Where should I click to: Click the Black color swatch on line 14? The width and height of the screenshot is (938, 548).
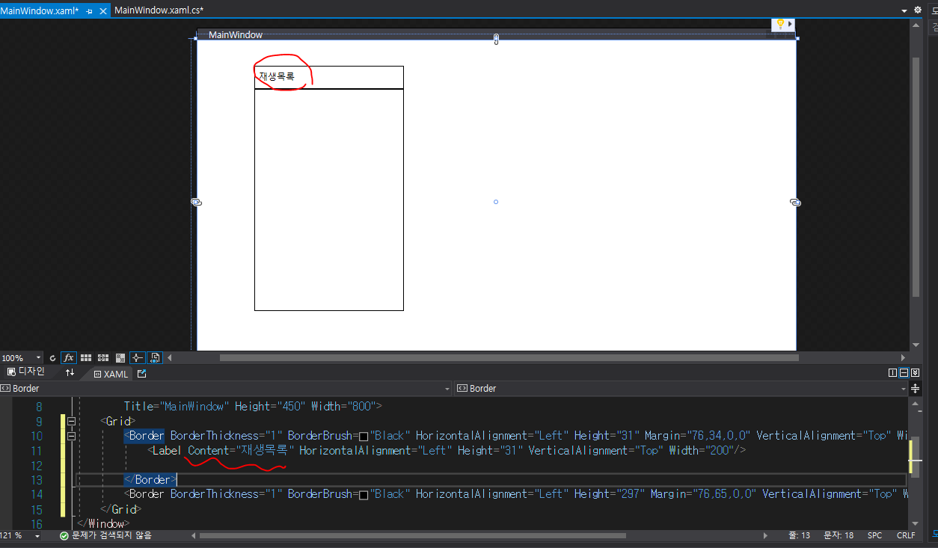point(364,494)
